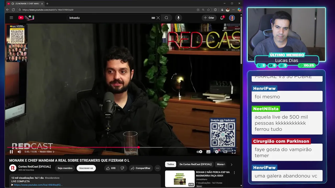Click the 12 mil visualizações text
The height and width of the screenshot is (188, 335).
[x=23, y=178]
